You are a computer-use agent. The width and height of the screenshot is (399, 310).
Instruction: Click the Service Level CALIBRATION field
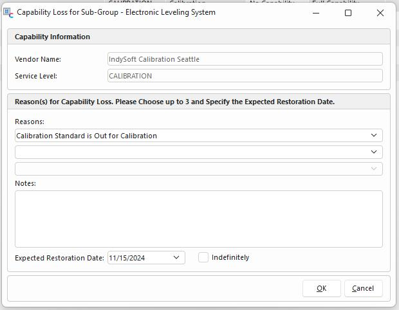pyautogui.click(x=245, y=76)
